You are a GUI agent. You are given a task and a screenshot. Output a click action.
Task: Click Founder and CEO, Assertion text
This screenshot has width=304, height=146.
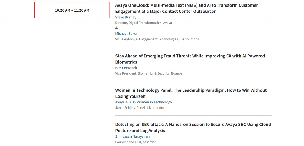pyautogui.click(x=136, y=142)
